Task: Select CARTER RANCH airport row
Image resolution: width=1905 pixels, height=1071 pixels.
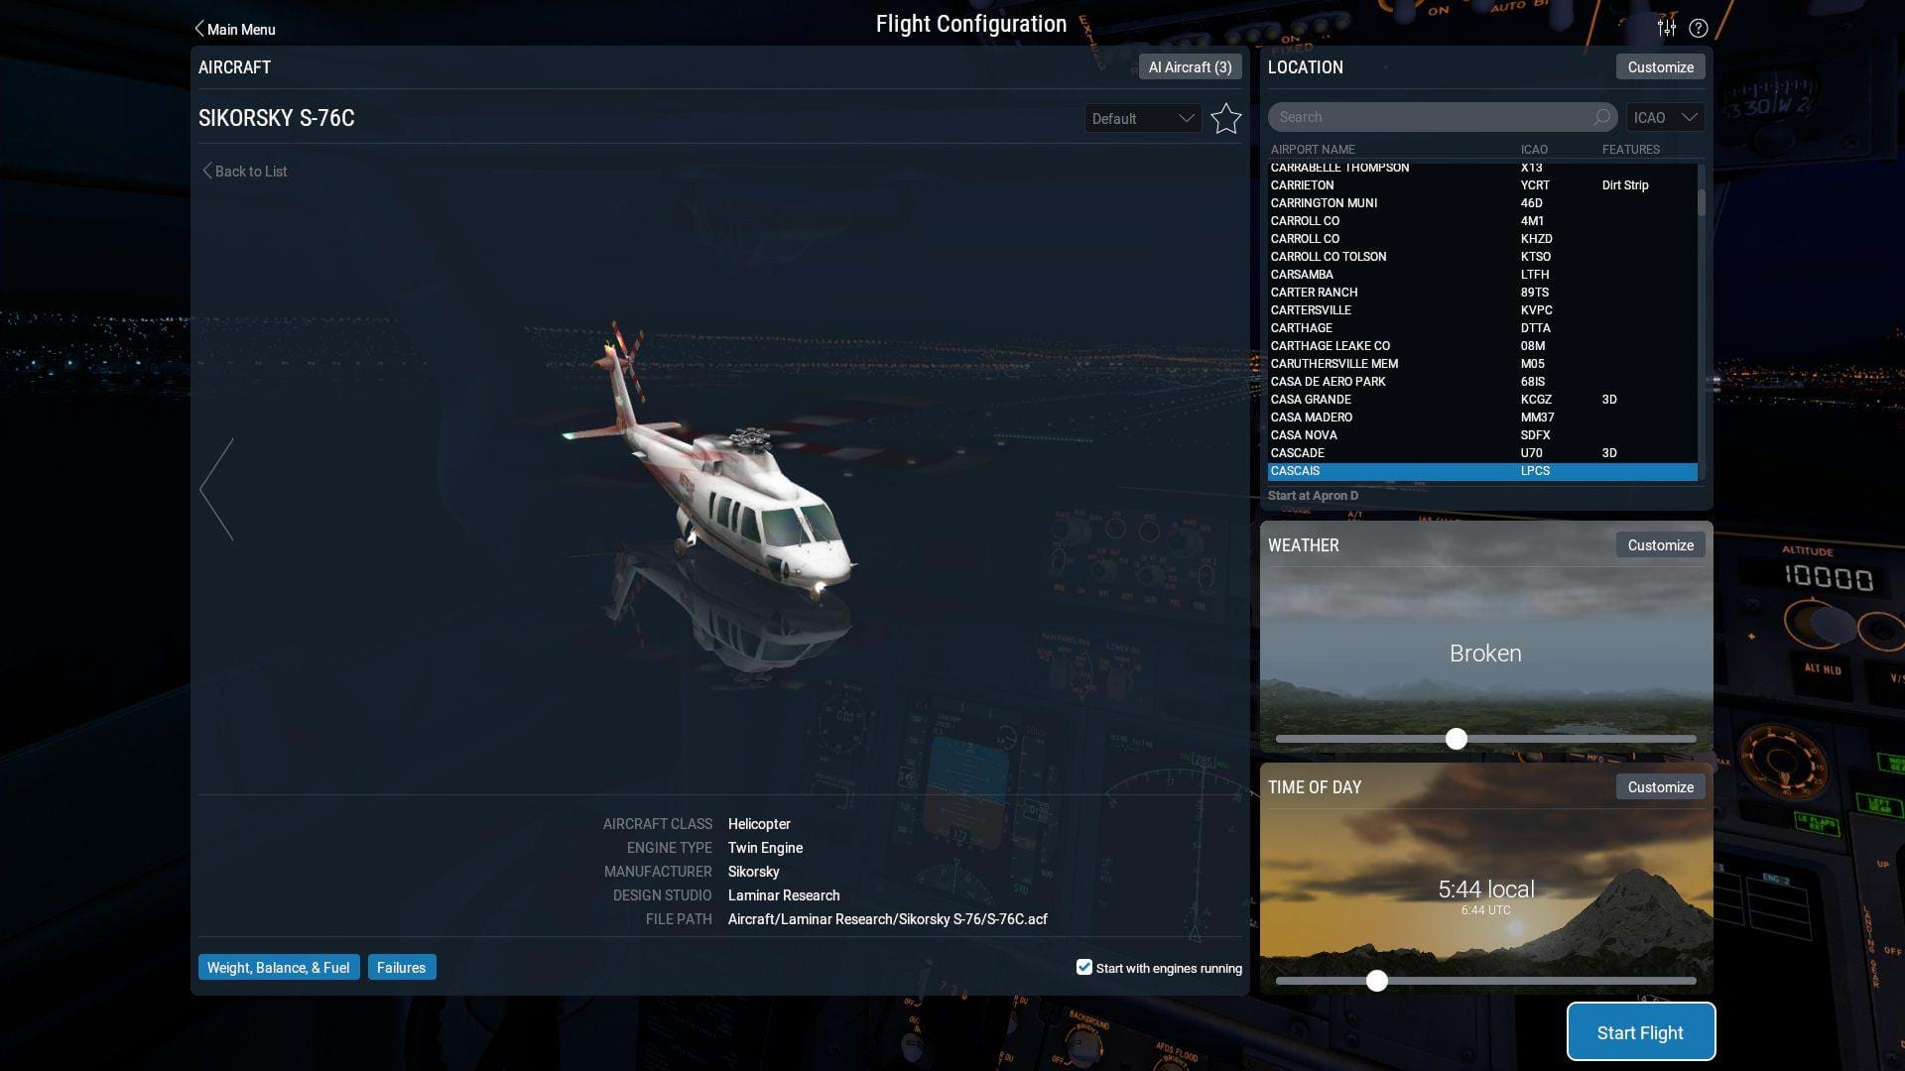Action: click(x=1482, y=292)
